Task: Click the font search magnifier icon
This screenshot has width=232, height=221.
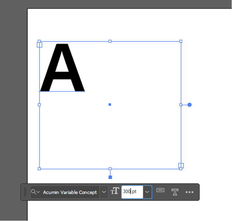Action: tap(34, 192)
